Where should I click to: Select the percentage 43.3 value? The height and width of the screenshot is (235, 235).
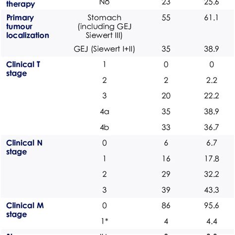tap(211, 190)
